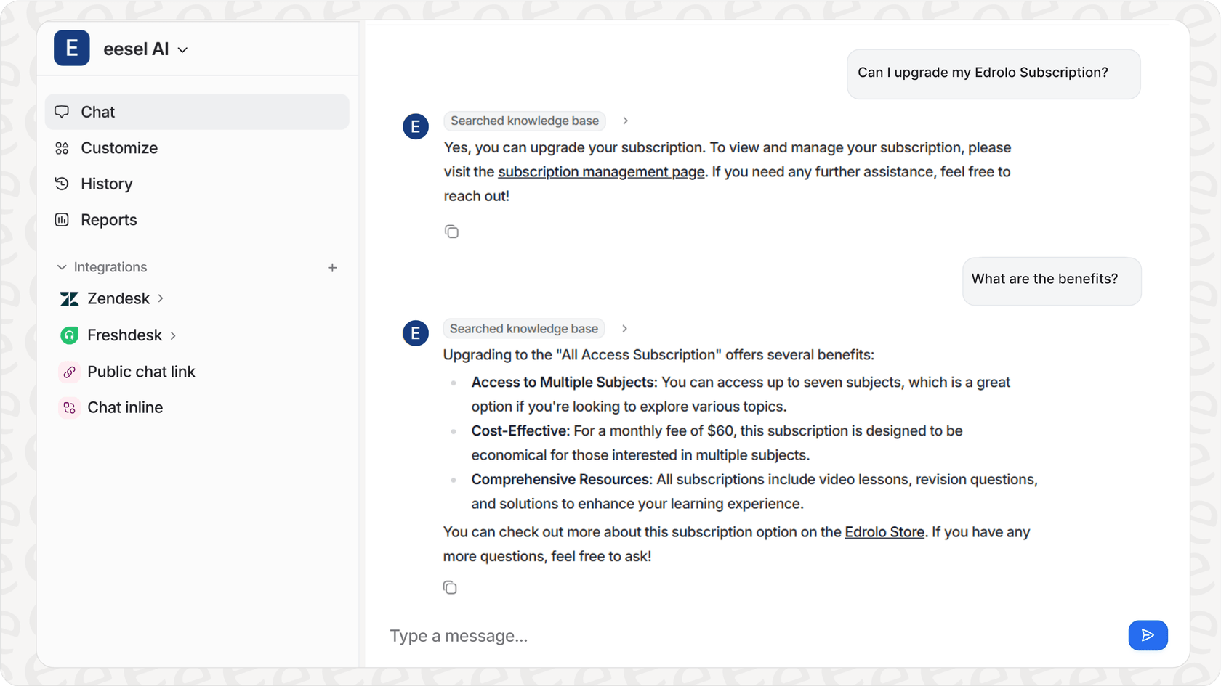Image resolution: width=1221 pixels, height=686 pixels.
Task: Select the Freshdesk integration icon
Action: 68,335
